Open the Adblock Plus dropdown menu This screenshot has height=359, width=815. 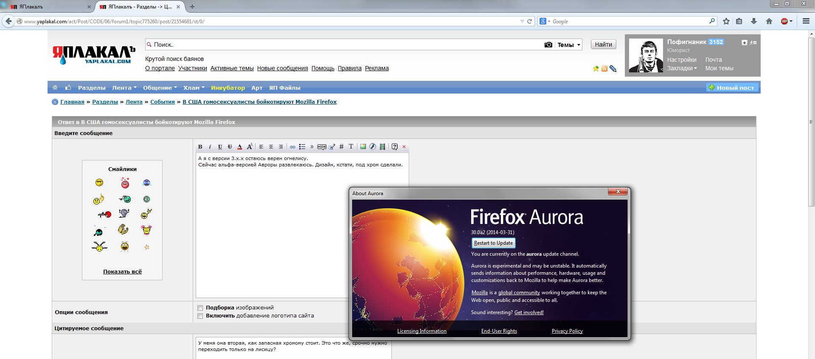click(791, 21)
